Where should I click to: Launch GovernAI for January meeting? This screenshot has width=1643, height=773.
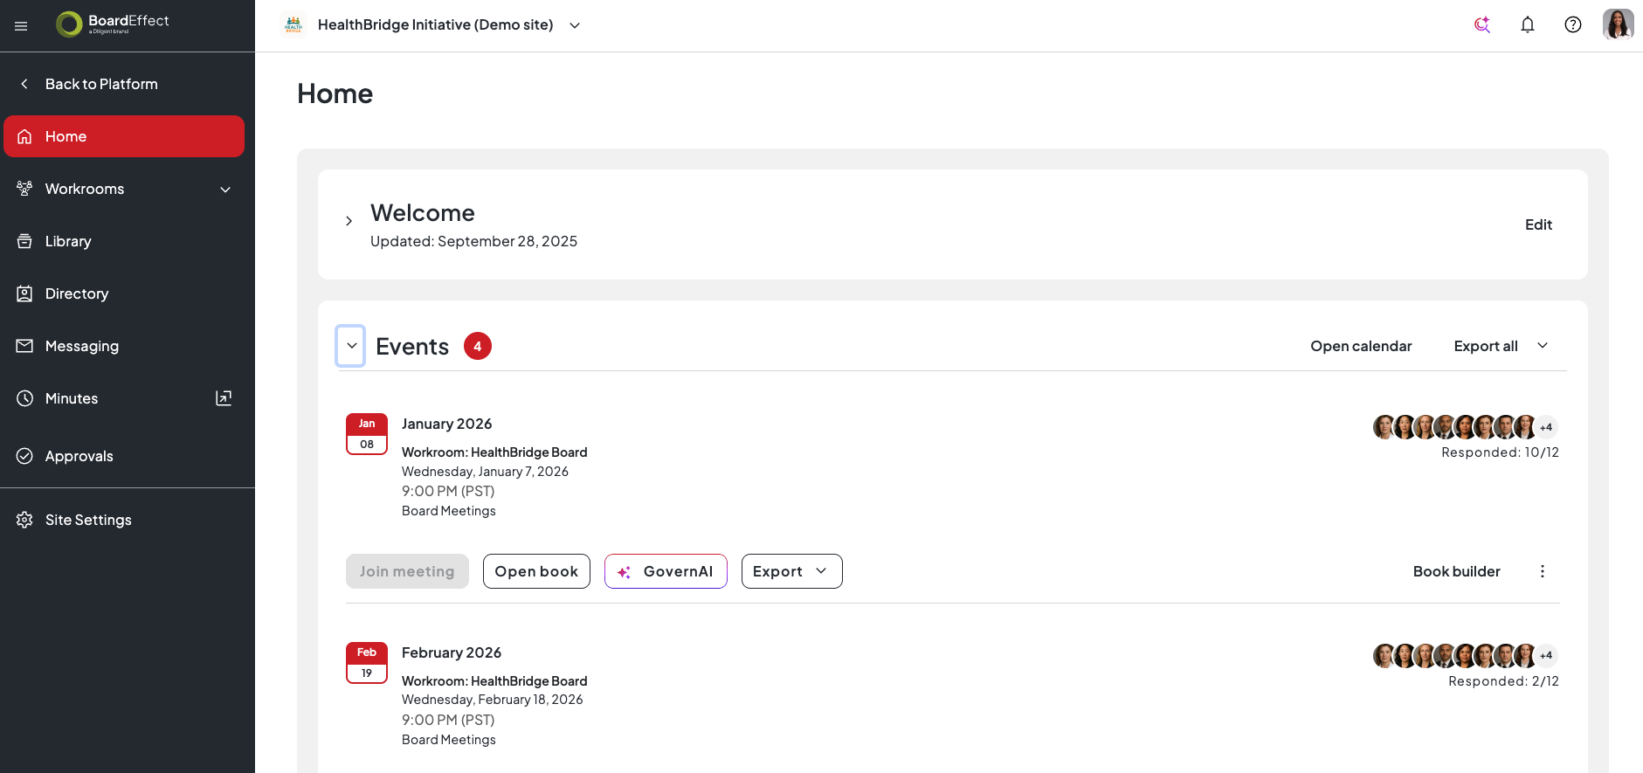click(x=666, y=571)
